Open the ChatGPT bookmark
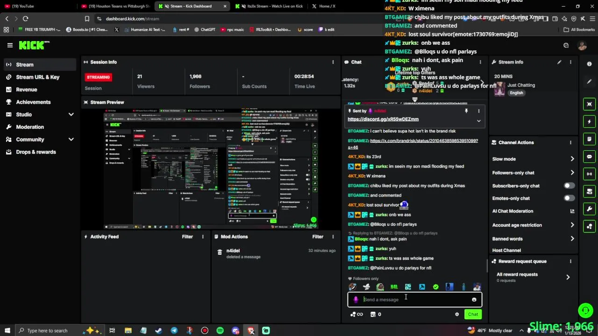 [x=205, y=29]
